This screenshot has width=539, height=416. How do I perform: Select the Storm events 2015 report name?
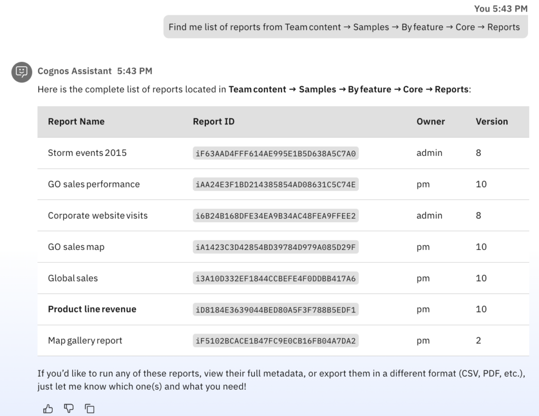[x=87, y=153]
